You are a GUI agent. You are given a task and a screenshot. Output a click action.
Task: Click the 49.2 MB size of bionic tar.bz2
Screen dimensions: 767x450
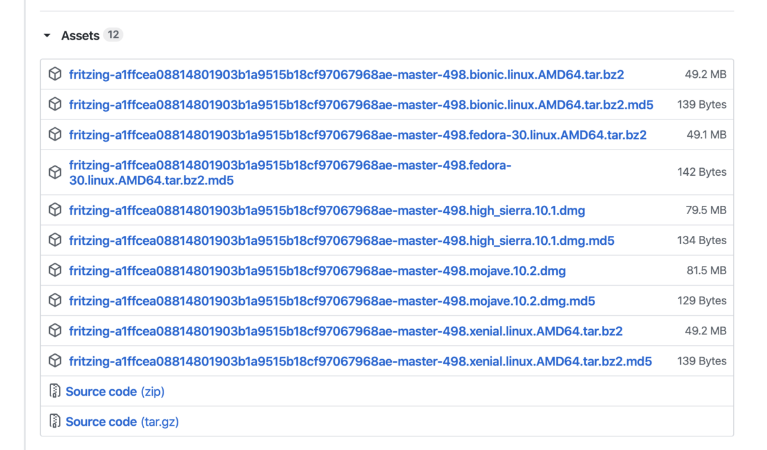click(x=706, y=75)
